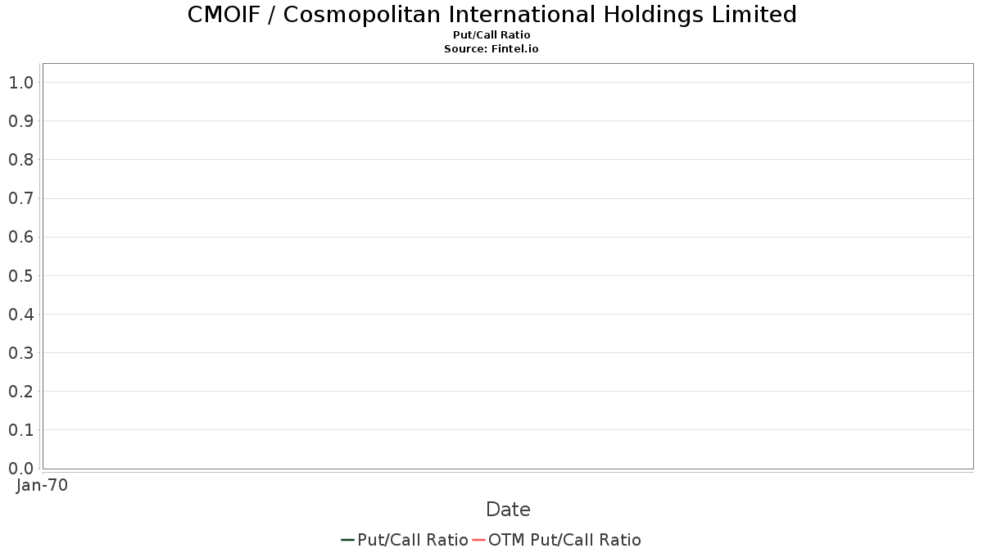Click the 0.5 y-axis label
The image size is (983, 553).
point(20,275)
